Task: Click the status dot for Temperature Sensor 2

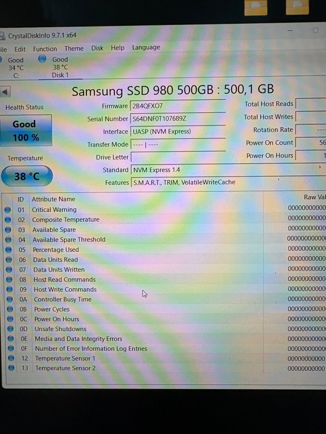Action: click(11, 368)
